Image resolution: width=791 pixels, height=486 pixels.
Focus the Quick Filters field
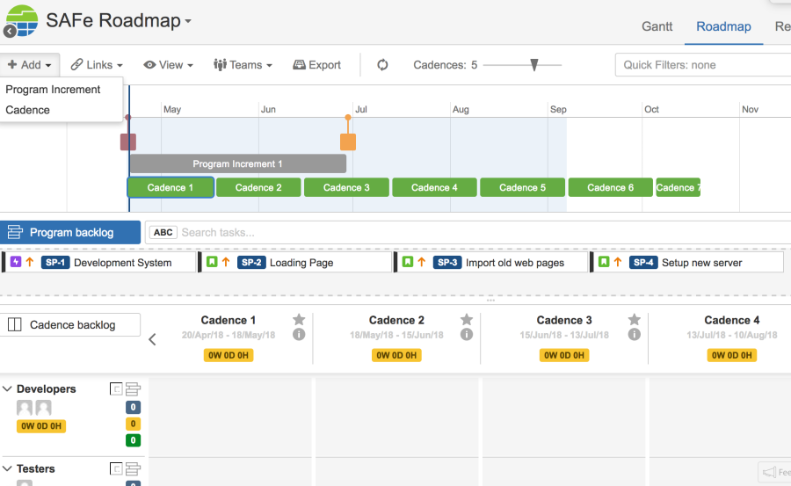(703, 65)
